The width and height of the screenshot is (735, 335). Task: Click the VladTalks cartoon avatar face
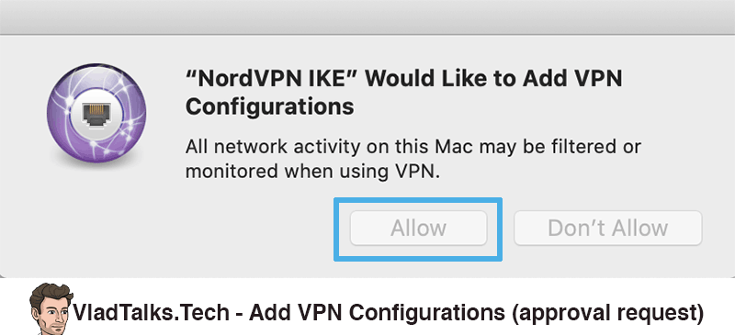[51, 309]
